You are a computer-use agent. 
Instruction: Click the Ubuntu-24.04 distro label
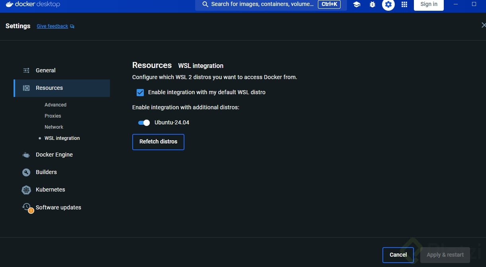[x=172, y=122]
